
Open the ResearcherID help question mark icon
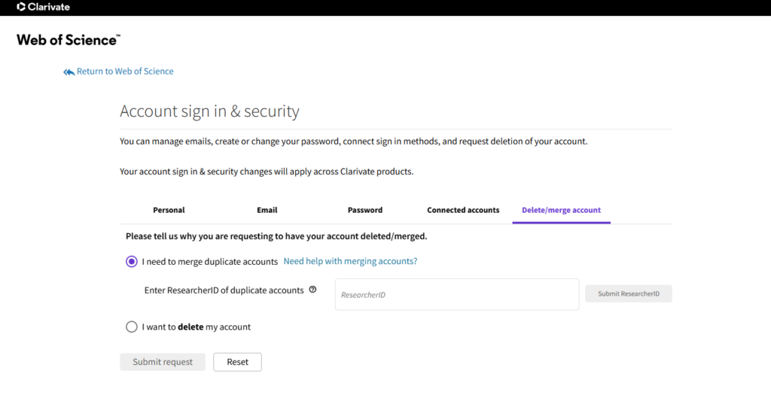pyautogui.click(x=312, y=290)
